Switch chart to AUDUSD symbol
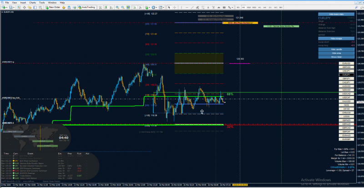This screenshot has height=188, width=364. 346,86
